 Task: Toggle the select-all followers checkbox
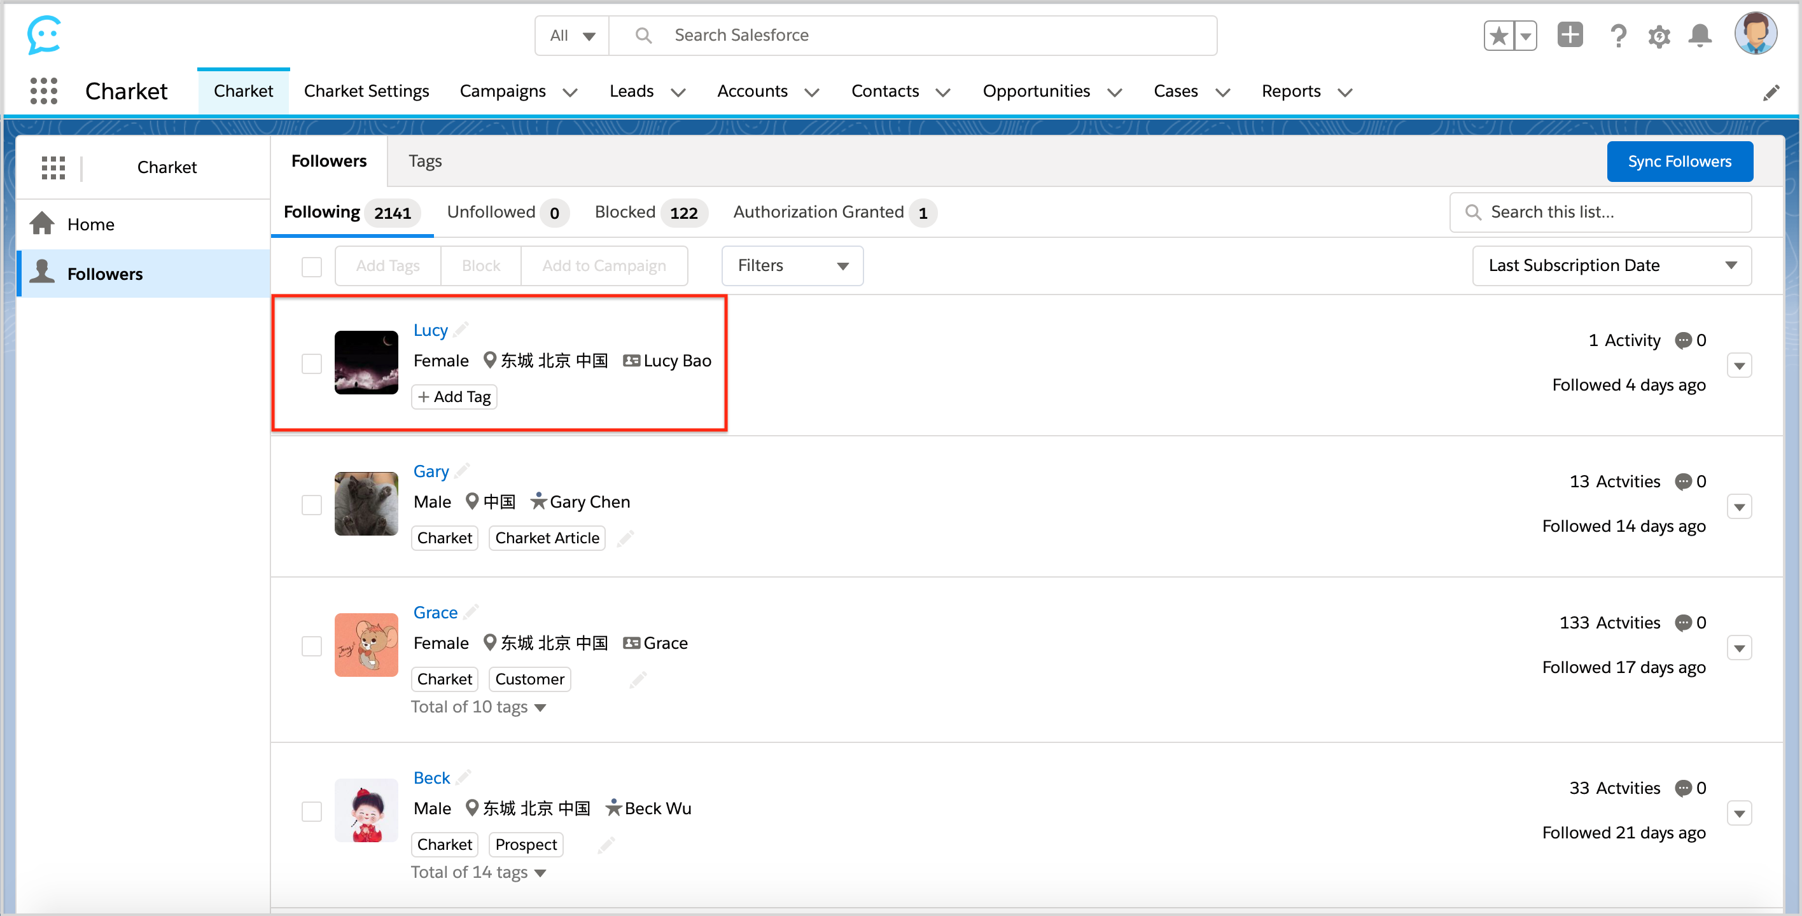(x=311, y=267)
